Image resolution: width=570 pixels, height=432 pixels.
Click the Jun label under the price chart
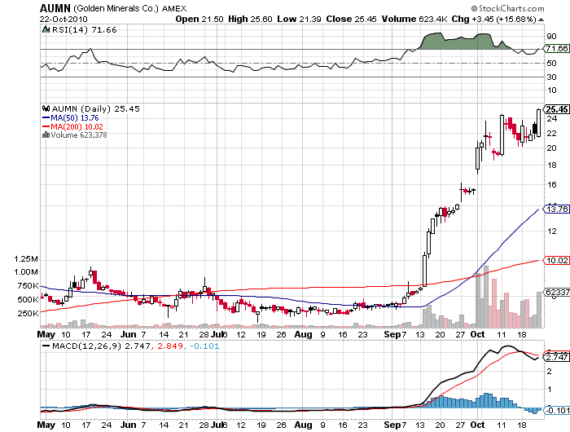(128, 334)
